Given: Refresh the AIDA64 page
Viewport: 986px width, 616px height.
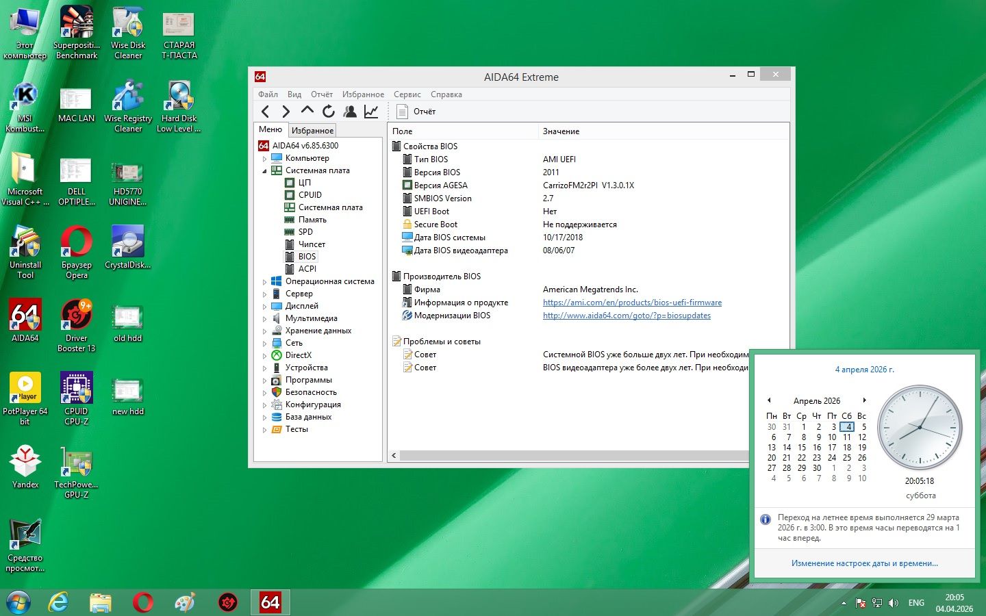Looking at the screenshot, I should [329, 111].
